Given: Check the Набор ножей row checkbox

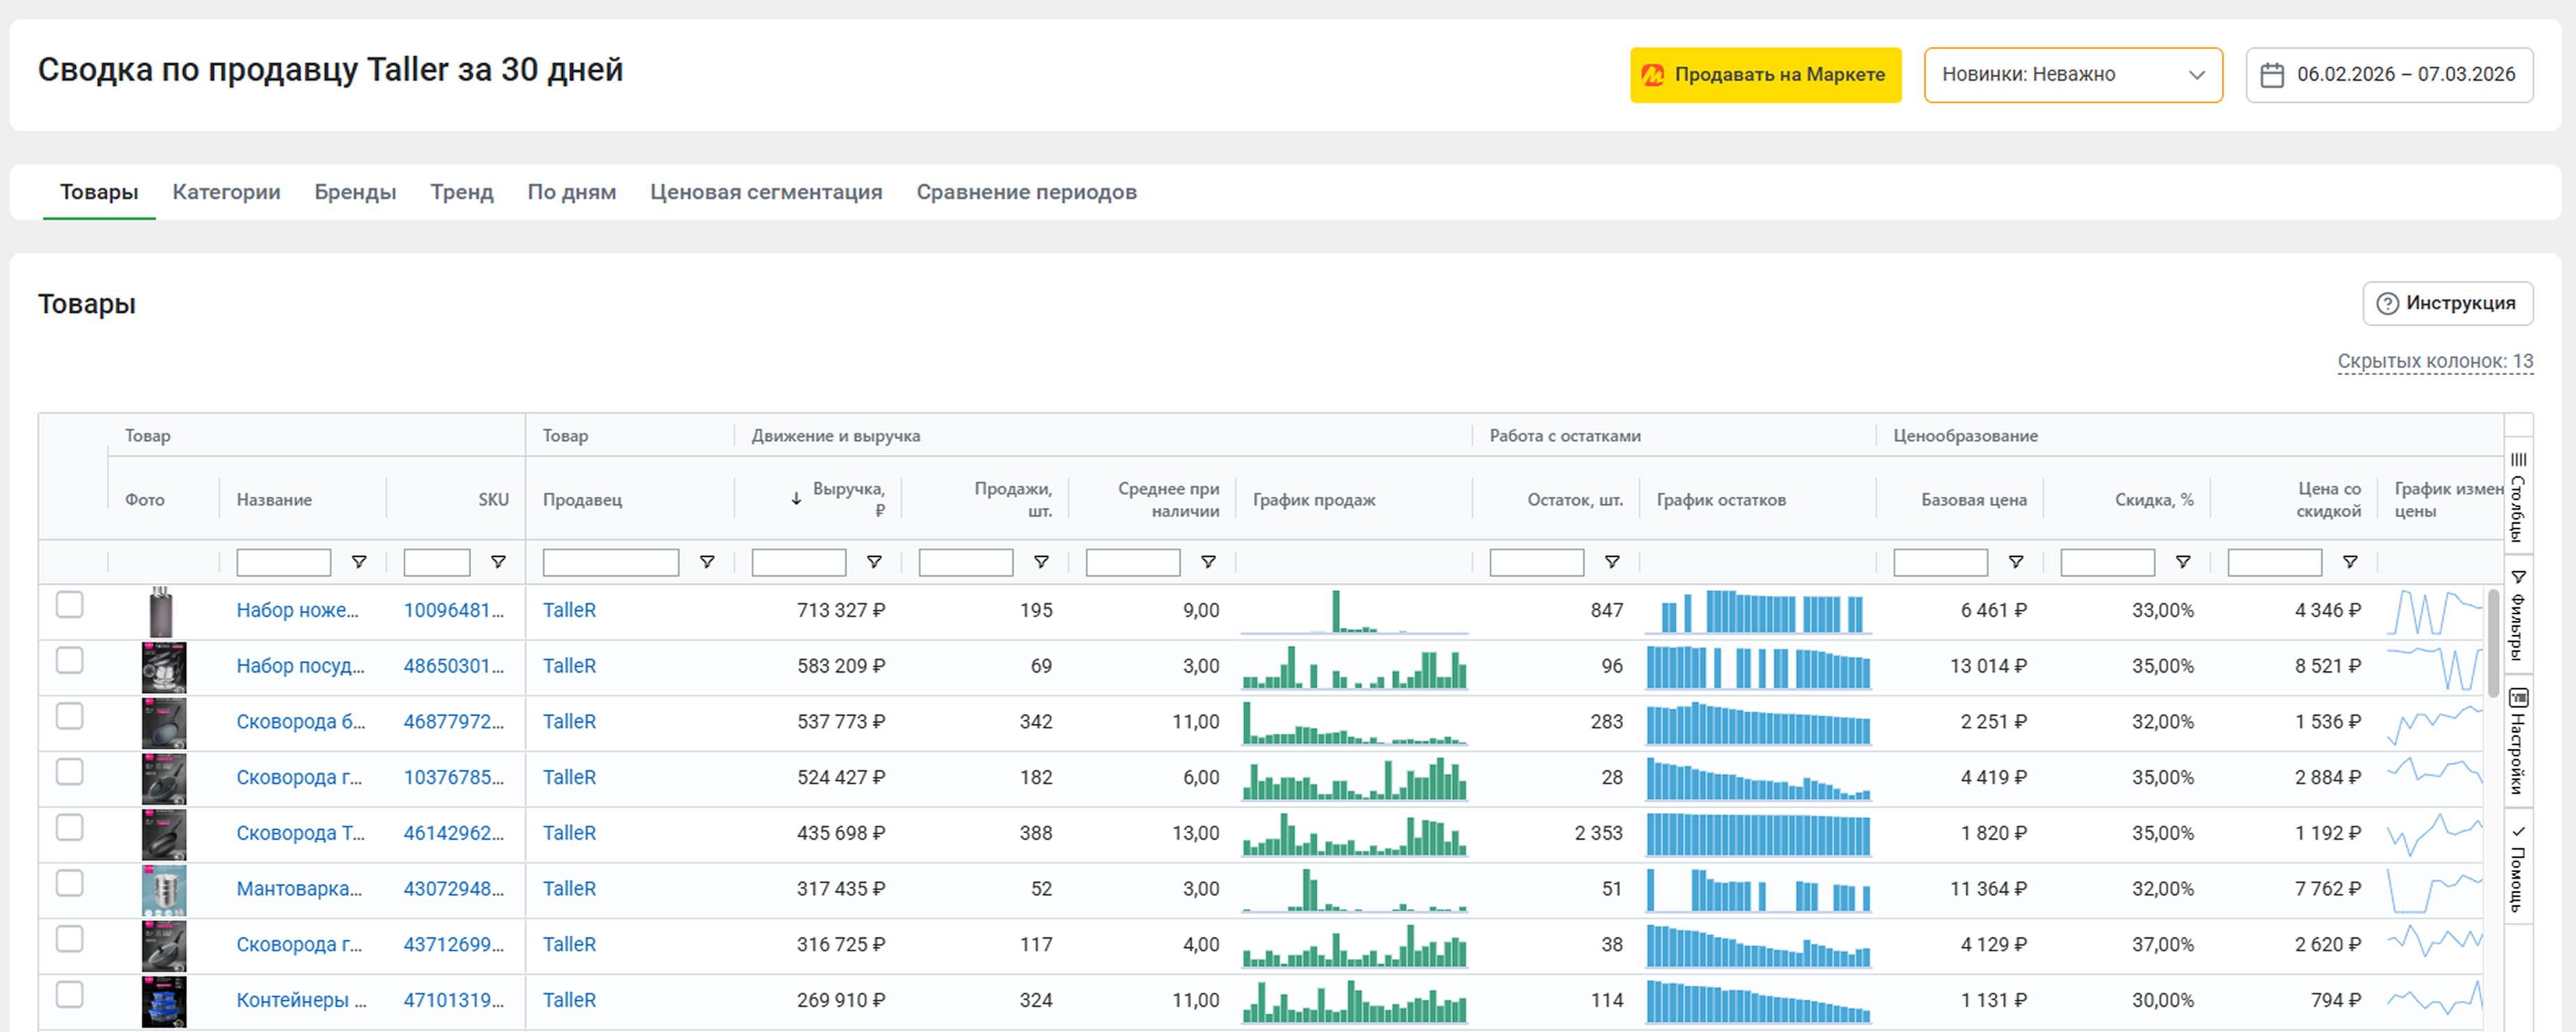Looking at the screenshot, I should click(70, 605).
